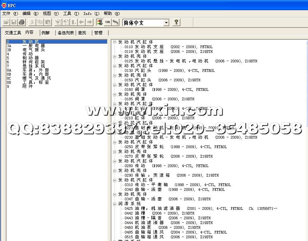Image resolution: width=308 pixels, height=241 pixels.
Task: Click the forward arrow toolbar icon
Action: coord(89,22)
